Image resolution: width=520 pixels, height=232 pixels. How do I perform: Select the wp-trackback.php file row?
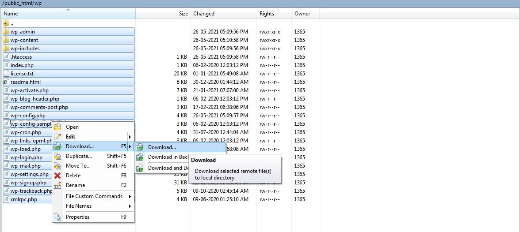click(27, 191)
